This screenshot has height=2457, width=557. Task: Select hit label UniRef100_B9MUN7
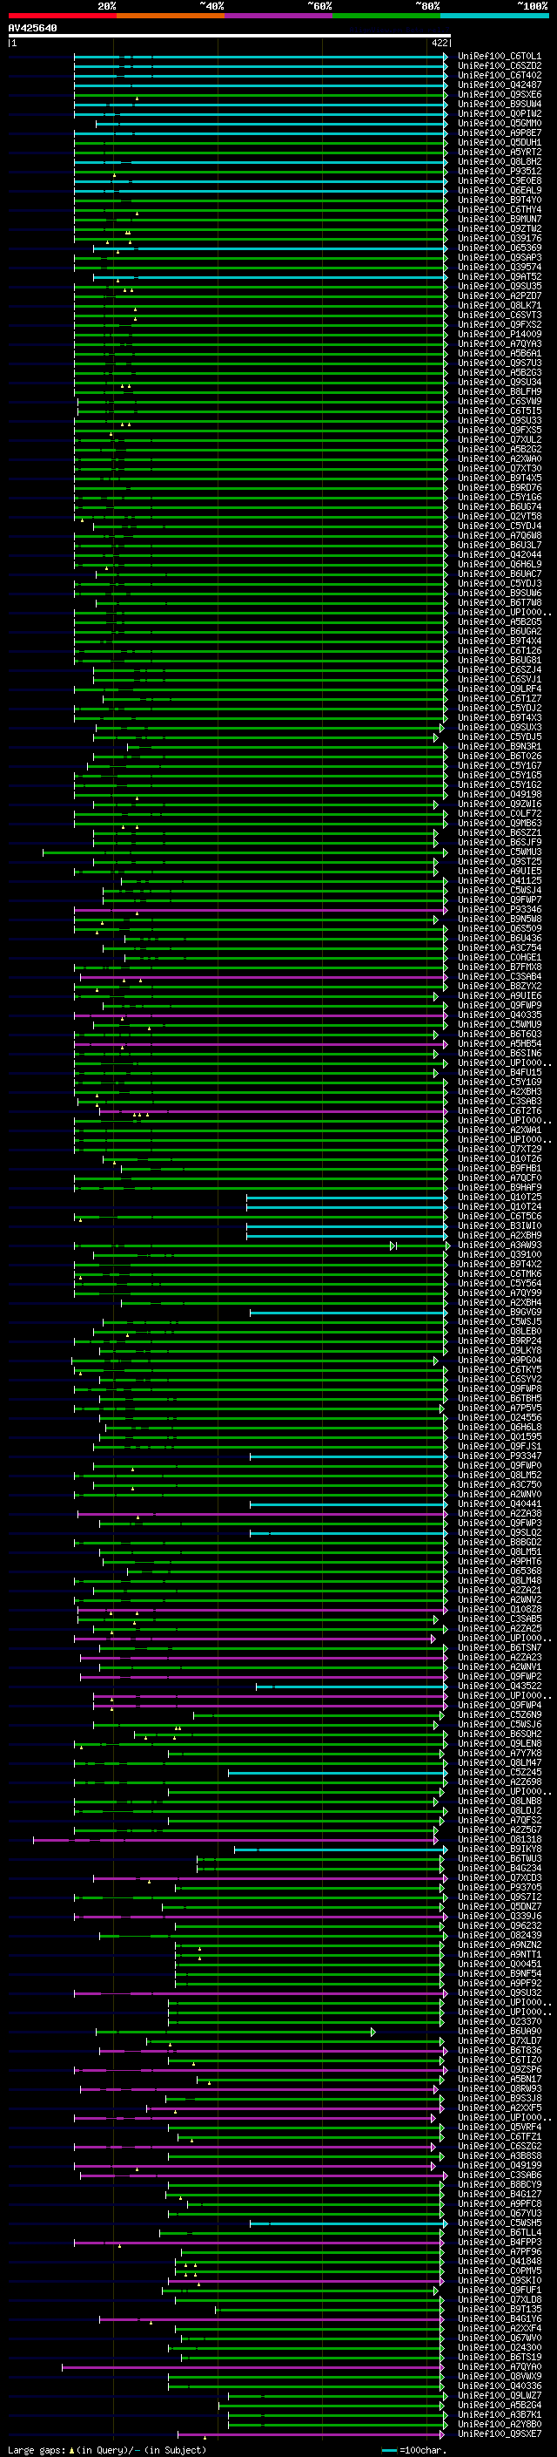coord(499,219)
